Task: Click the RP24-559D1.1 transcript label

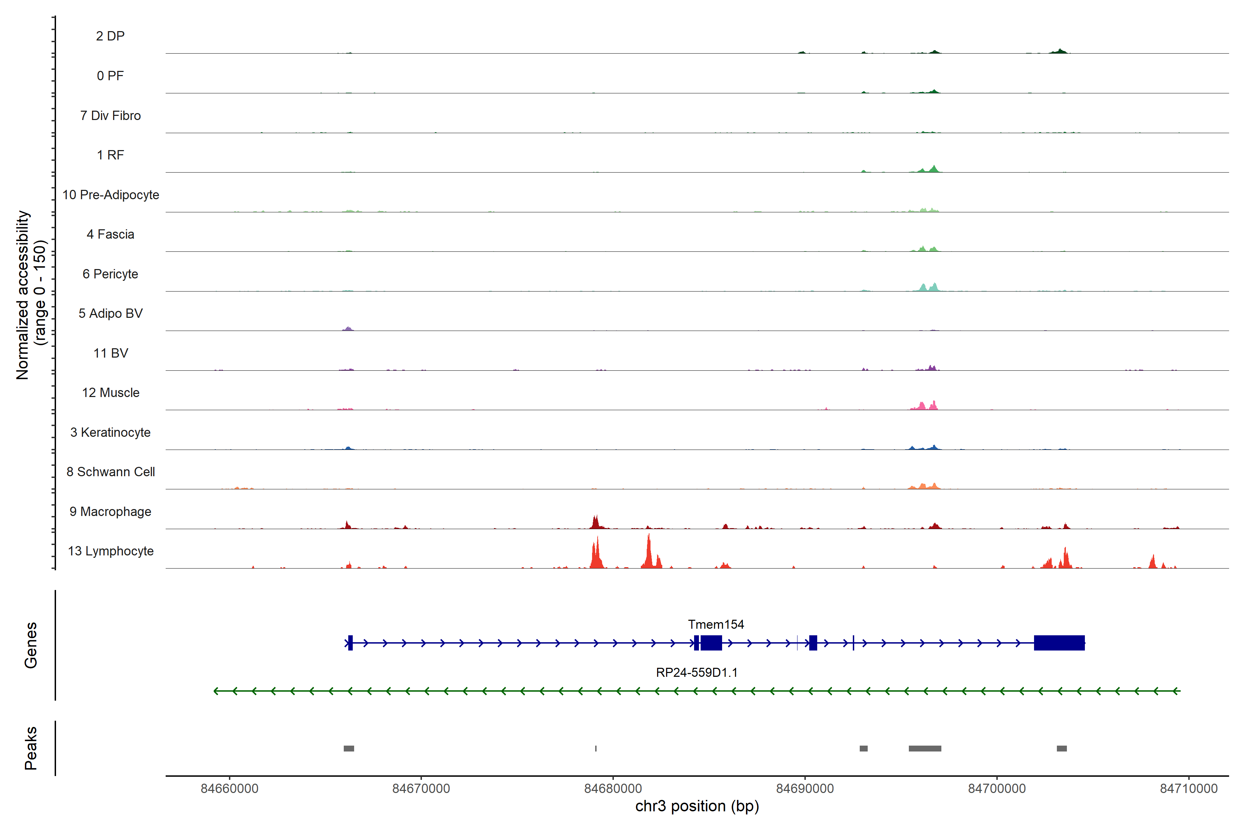Action: [x=697, y=673]
